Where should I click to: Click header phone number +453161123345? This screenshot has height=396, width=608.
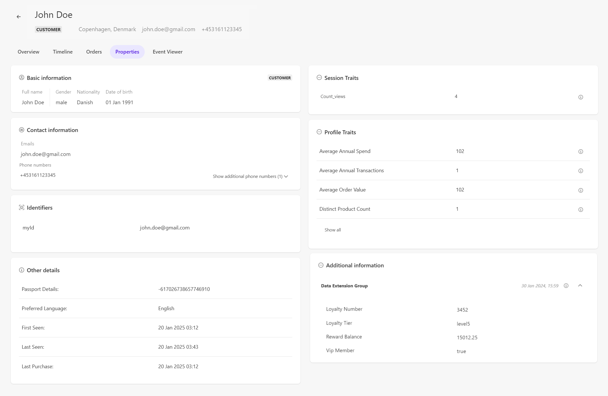click(222, 29)
